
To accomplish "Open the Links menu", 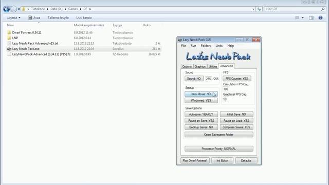I will [x=219, y=46].
